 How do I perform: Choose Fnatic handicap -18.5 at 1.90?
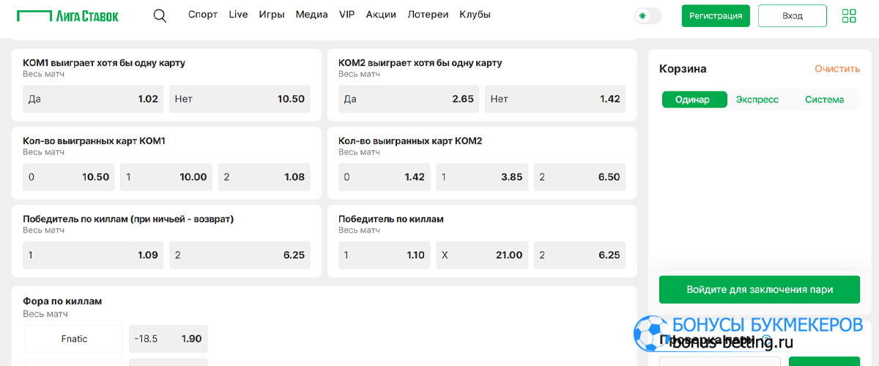pos(168,339)
